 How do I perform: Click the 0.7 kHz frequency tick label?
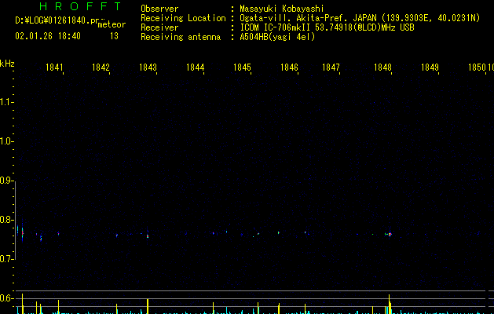click(5, 258)
